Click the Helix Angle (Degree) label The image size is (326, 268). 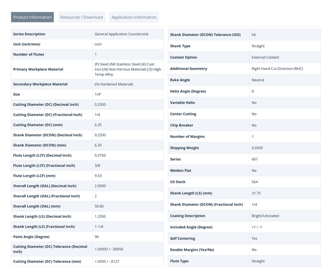[188, 91]
